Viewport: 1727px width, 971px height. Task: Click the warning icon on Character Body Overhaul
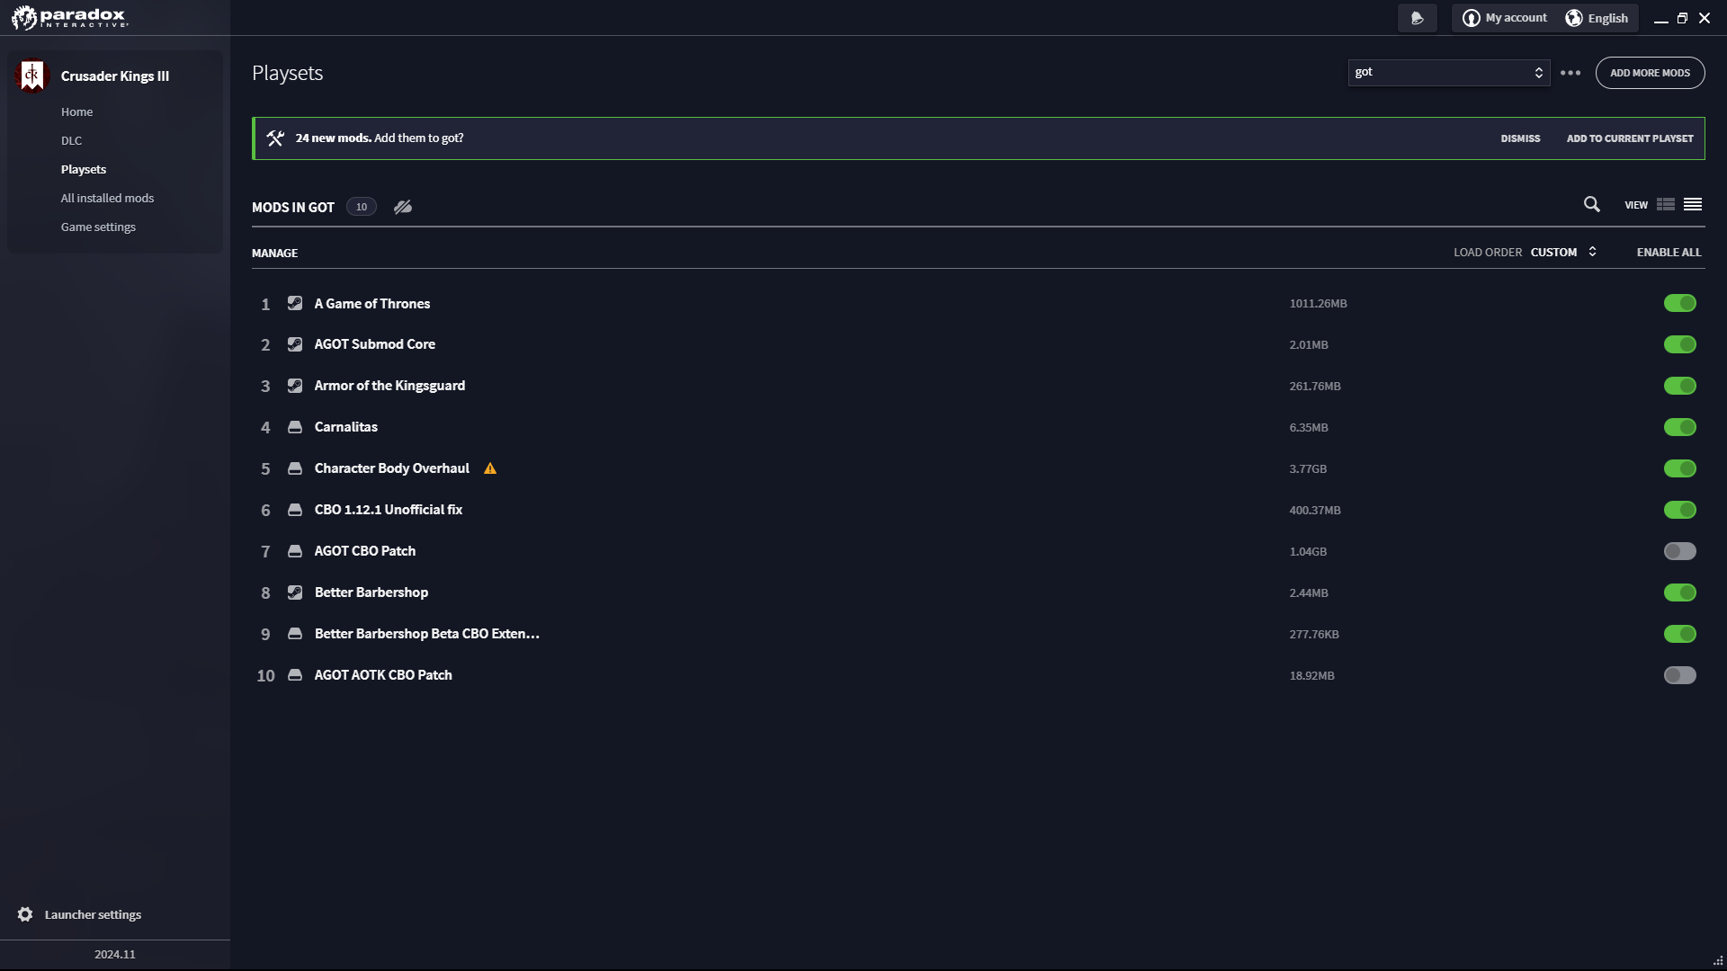[490, 468]
